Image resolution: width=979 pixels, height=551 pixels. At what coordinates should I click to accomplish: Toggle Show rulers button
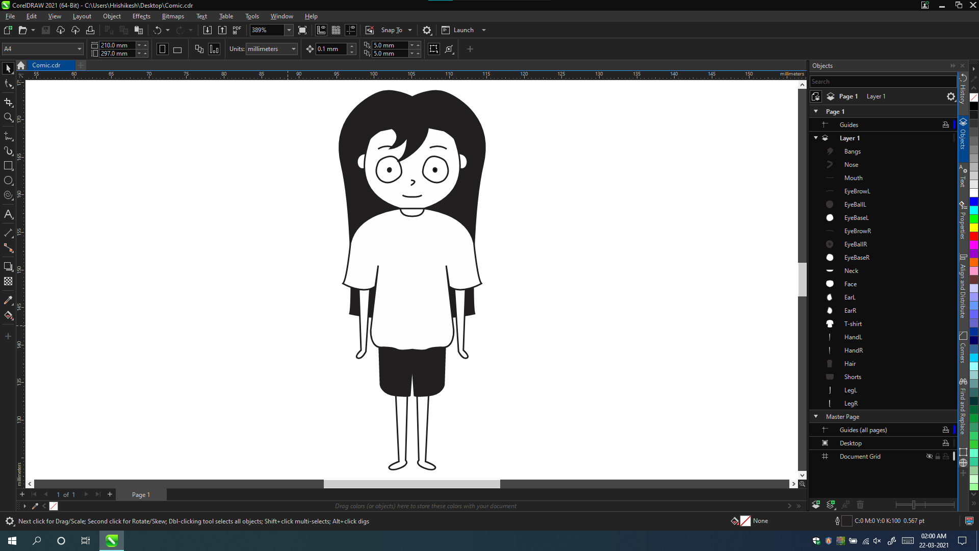[x=321, y=30]
